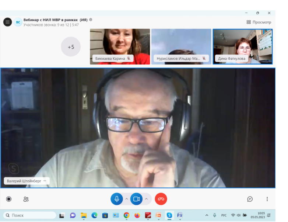The height and width of the screenshot is (222, 288).
Task: Click the Skype icon in the taskbar
Action: coord(169,215)
